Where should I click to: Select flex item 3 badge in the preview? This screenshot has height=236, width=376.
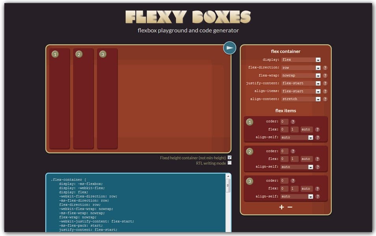(x=103, y=55)
